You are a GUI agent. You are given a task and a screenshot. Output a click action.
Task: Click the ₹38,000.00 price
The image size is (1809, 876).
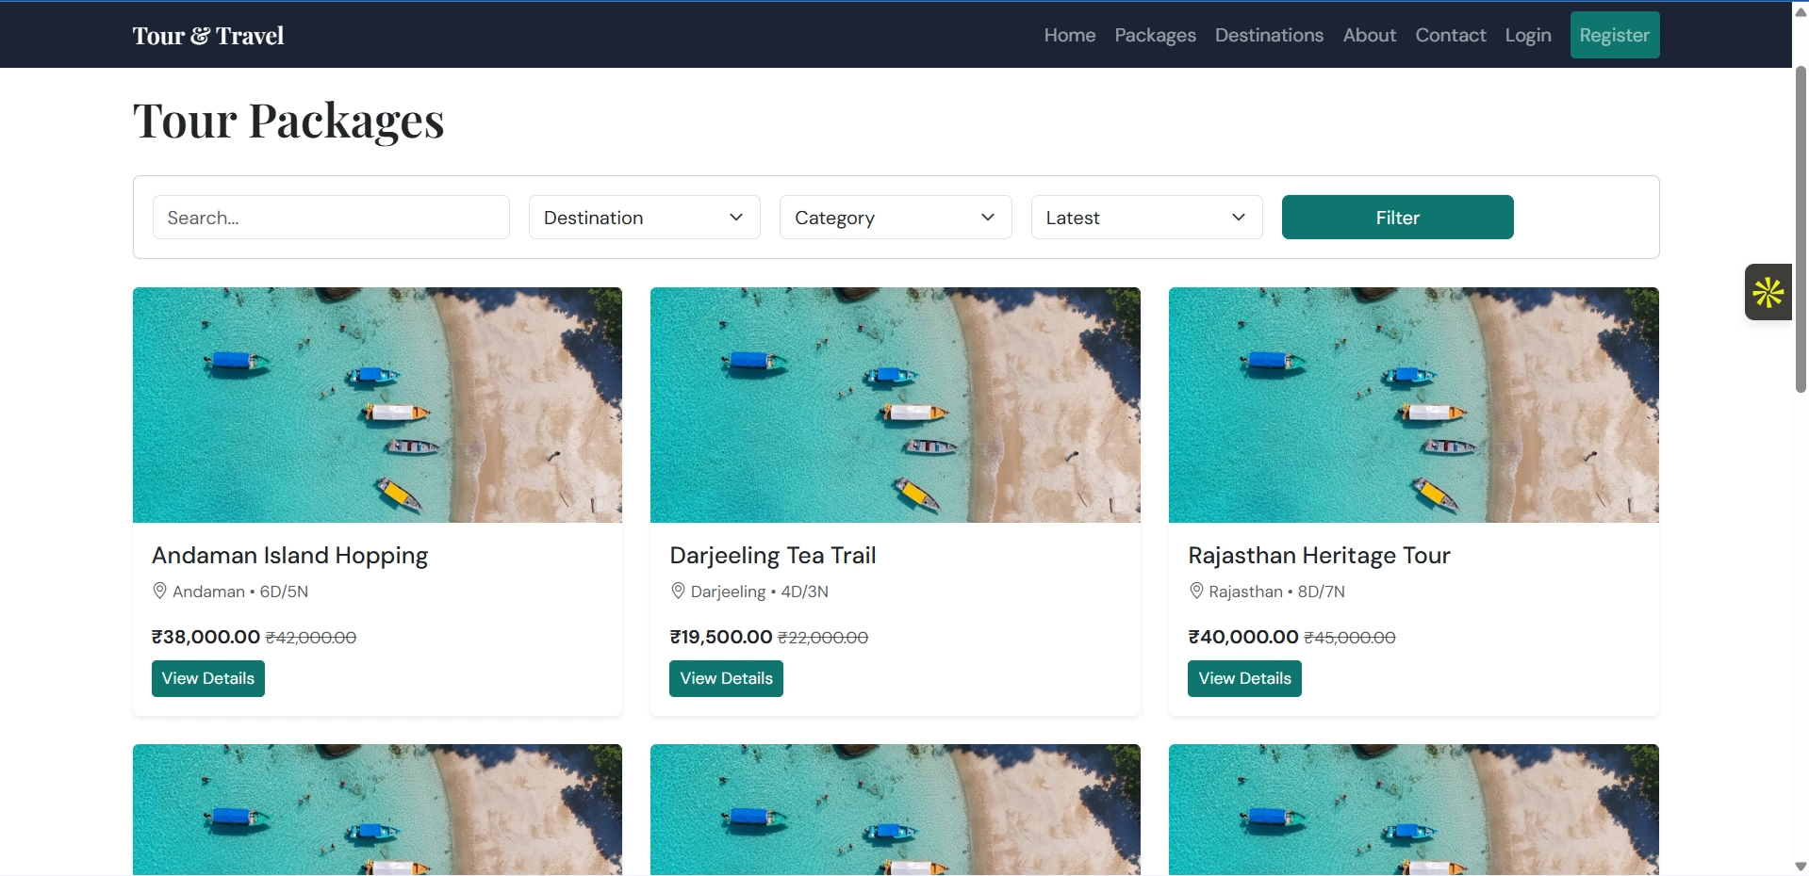(x=206, y=637)
